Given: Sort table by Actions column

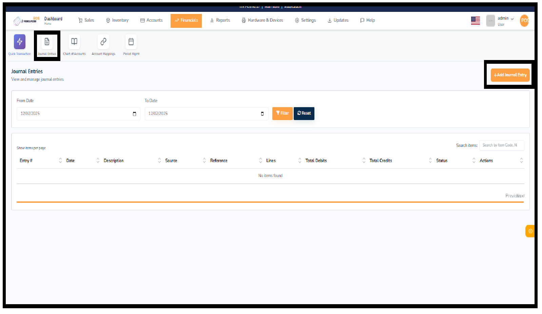Looking at the screenshot, I should [521, 160].
